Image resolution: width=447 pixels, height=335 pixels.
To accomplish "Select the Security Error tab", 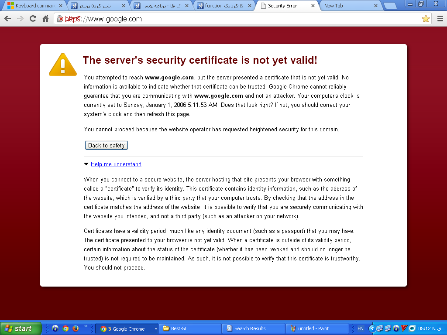I will click(286, 6).
